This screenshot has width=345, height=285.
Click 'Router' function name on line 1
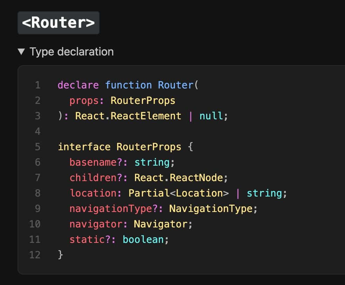[176, 85]
